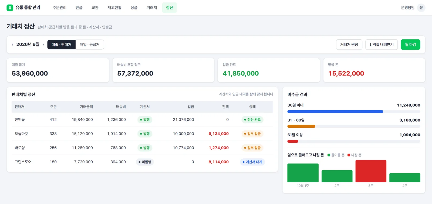This screenshot has width=432, height=204.
Task: Click the 받을 돈 15,522,000 value
Action: 346,73
